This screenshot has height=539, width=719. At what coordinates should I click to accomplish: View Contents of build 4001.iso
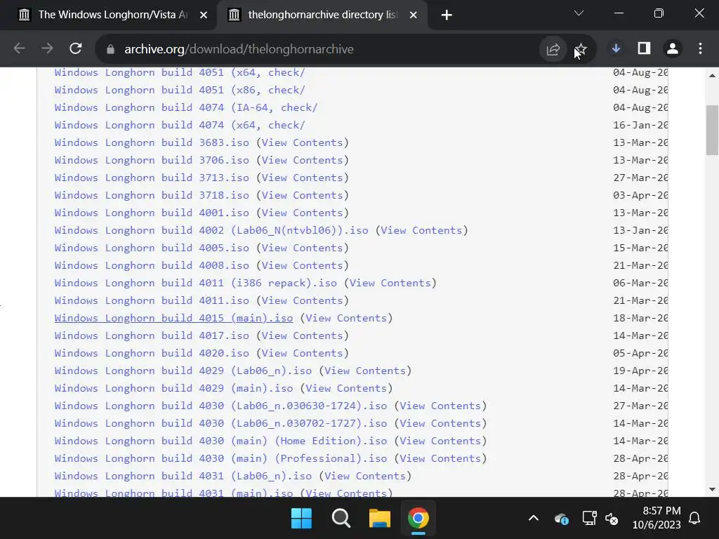[302, 213]
